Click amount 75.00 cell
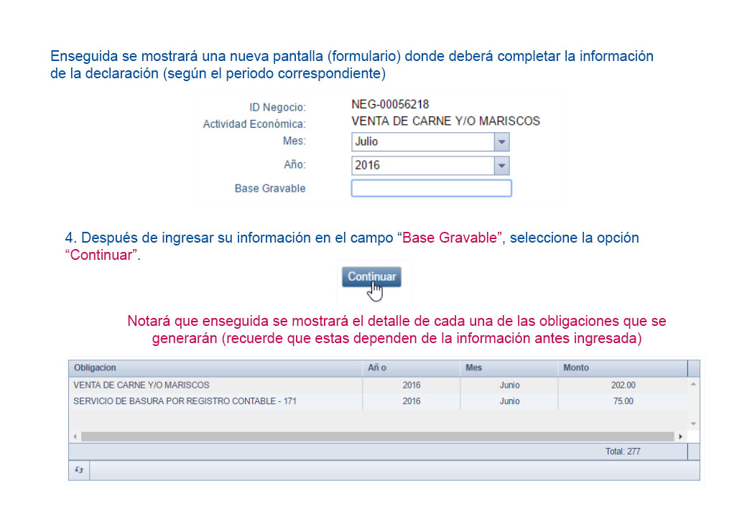Image resolution: width=747 pixels, height=524 pixels. click(x=623, y=401)
